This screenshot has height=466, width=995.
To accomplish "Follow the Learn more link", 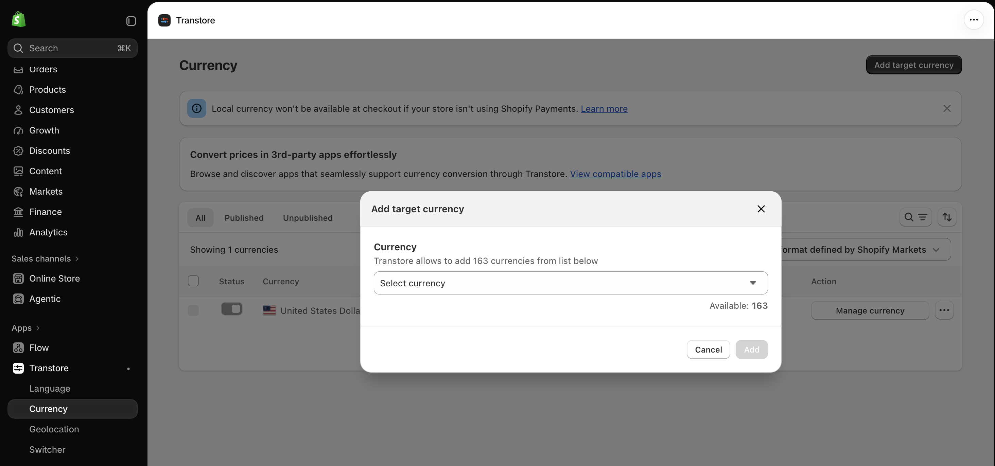I will [x=604, y=109].
